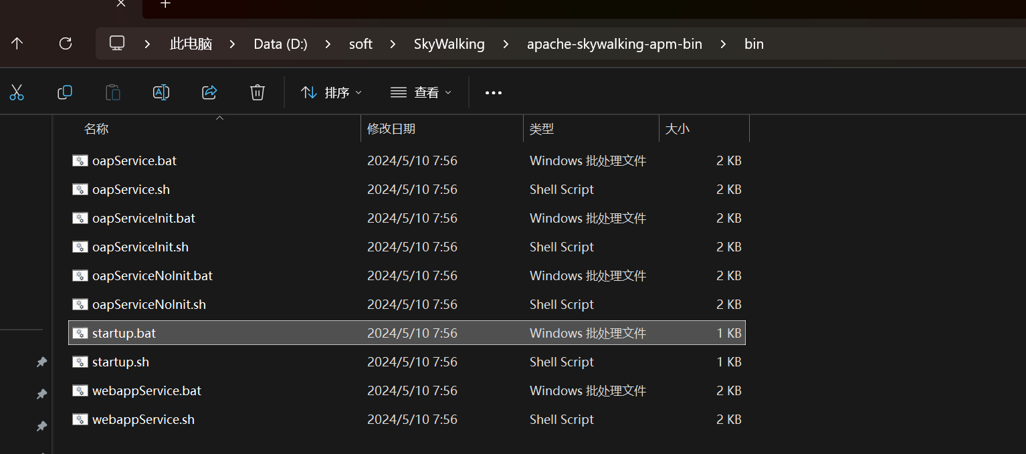Viewport: 1026px width, 454px height.
Task: Click file icon of oapServiceInit.sh
Action: click(x=80, y=247)
